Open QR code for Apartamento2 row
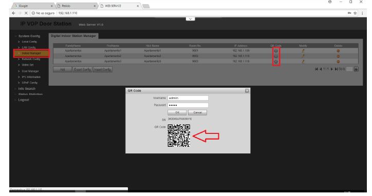Viewport: 372px width, 196px height. point(276,56)
